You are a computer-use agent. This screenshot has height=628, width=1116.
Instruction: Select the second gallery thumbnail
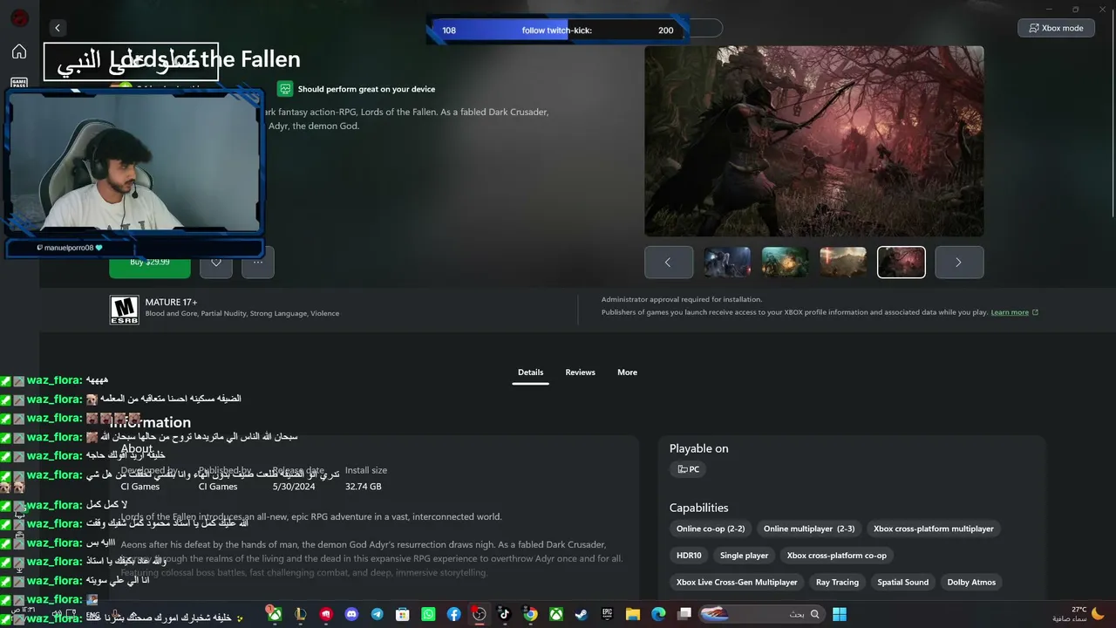tap(785, 262)
